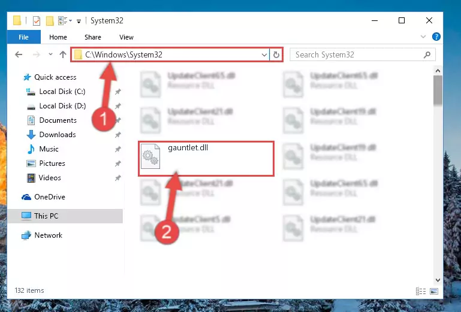Click the scroll down arrow of file list
Viewport: 461px width, 312px height.
[438, 280]
